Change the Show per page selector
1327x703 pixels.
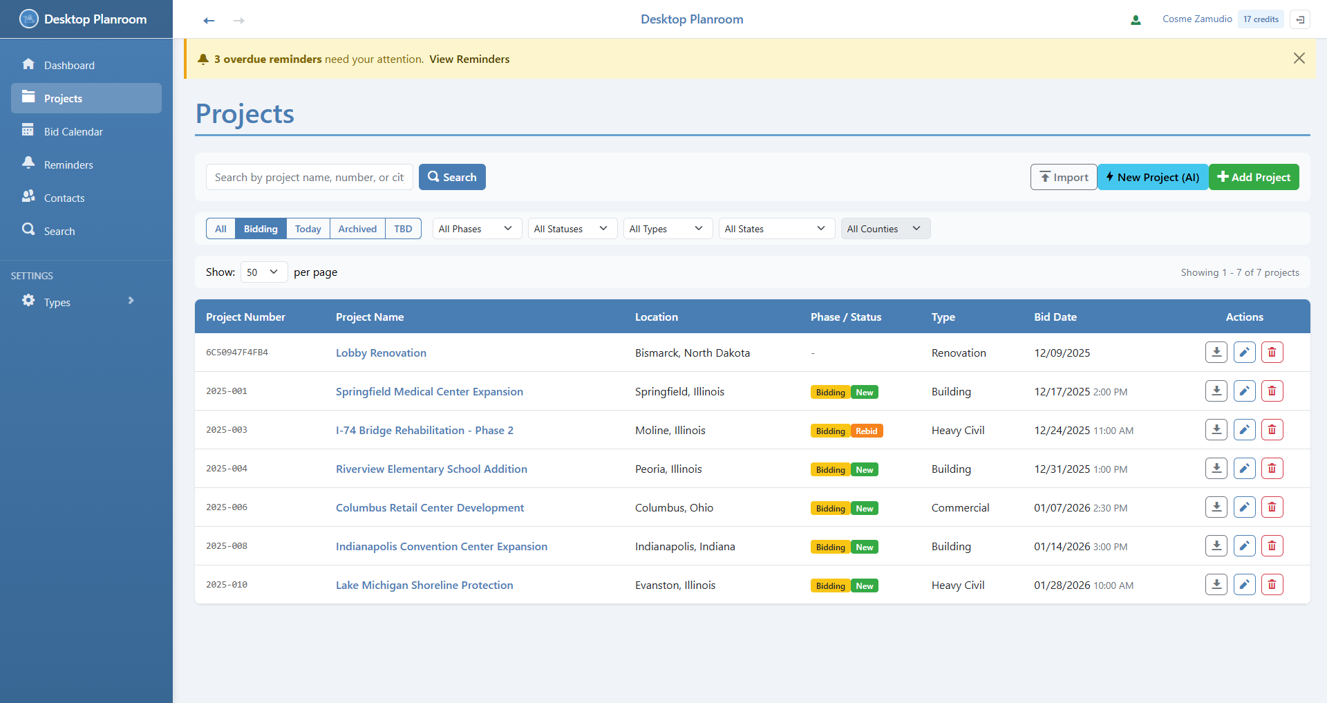(263, 272)
